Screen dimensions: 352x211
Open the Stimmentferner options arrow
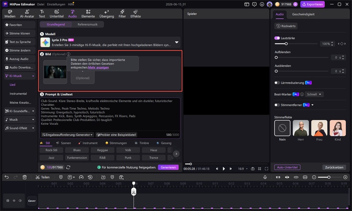(312, 105)
